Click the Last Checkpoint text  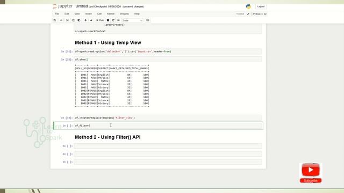pyautogui.click(x=105, y=6)
